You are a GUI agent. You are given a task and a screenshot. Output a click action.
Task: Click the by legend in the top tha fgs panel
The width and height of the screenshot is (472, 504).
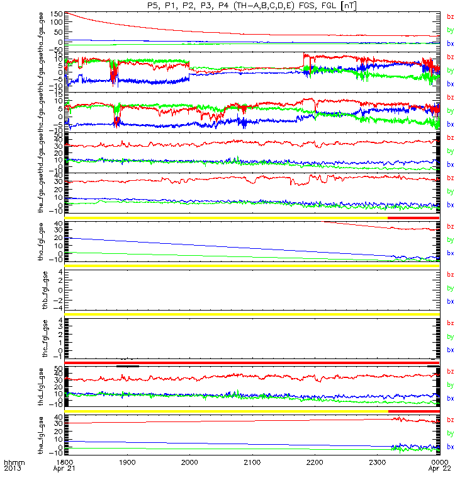pyautogui.click(x=451, y=30)
